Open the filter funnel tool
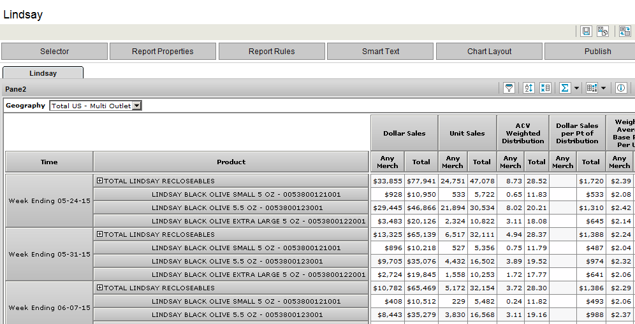635x324 pixels. pos(509,88)
